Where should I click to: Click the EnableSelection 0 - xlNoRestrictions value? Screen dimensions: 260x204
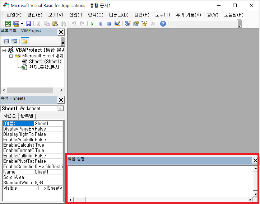tap(48, 167)
